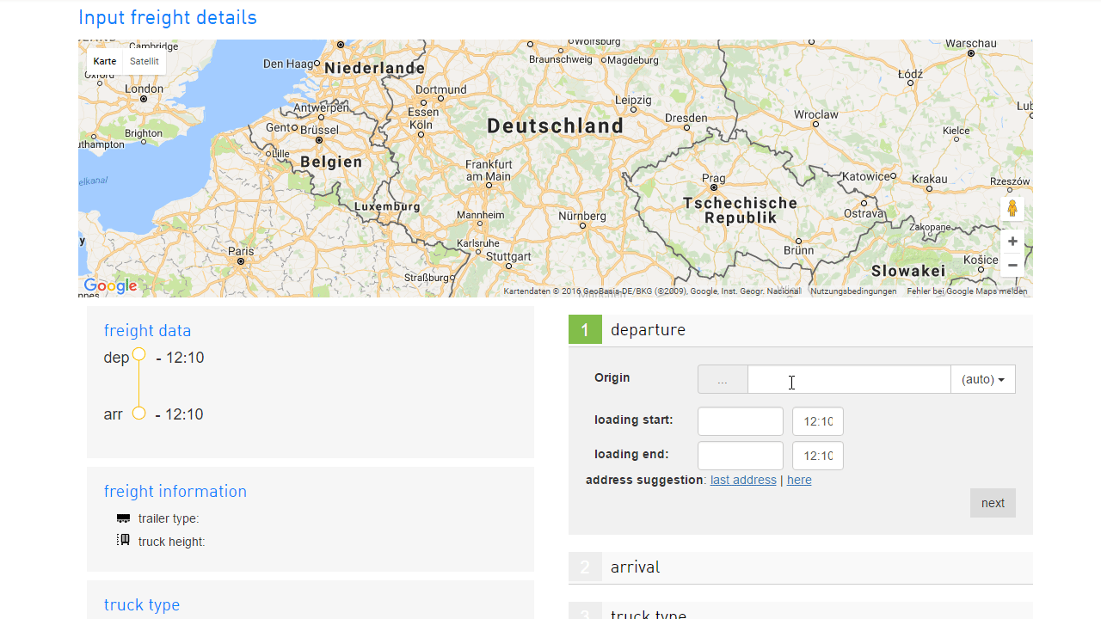The image size is (1101, 619).
Task: Click the truck height icon
Action: [x=123, y=541]
